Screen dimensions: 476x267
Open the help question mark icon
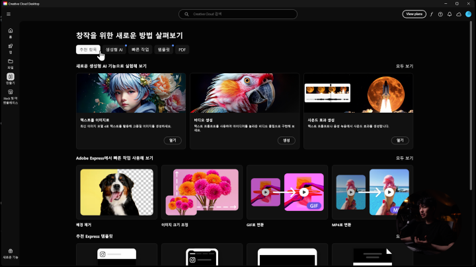click(440, 14)
